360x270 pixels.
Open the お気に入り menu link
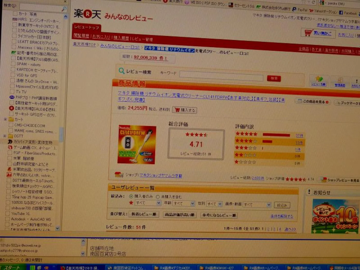click(x=101, y=37)
